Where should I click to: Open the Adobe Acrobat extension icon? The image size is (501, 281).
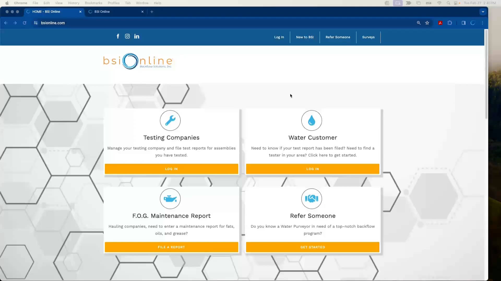point(440,23)
